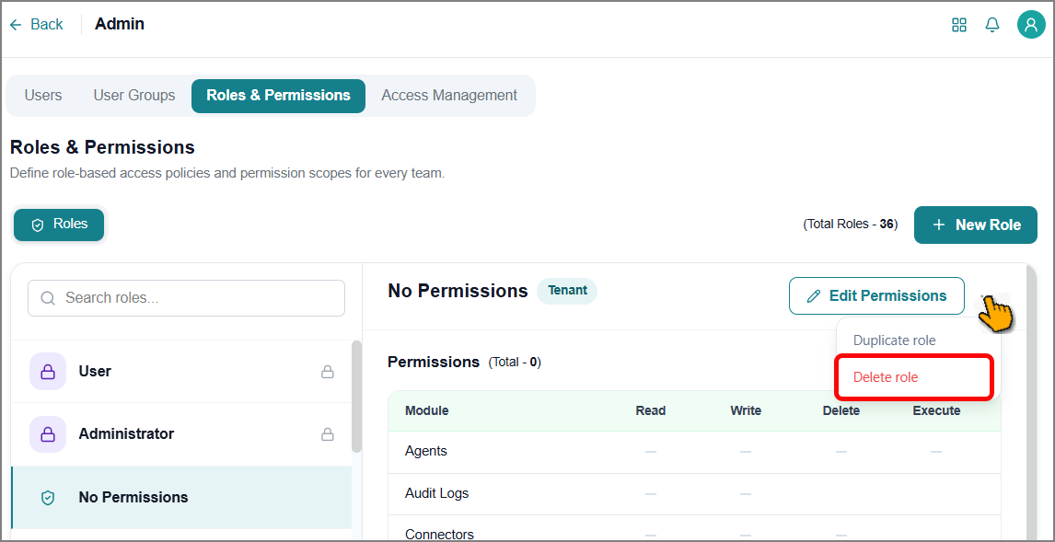Open the apps grid icon
This screenshot has width=1055, height=542.
[958, 25]
